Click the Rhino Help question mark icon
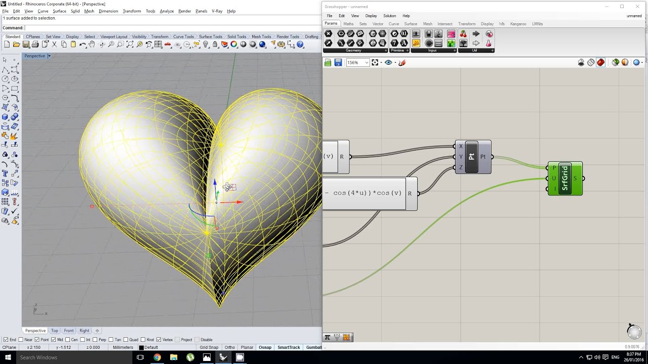 (x=300, y=44)
